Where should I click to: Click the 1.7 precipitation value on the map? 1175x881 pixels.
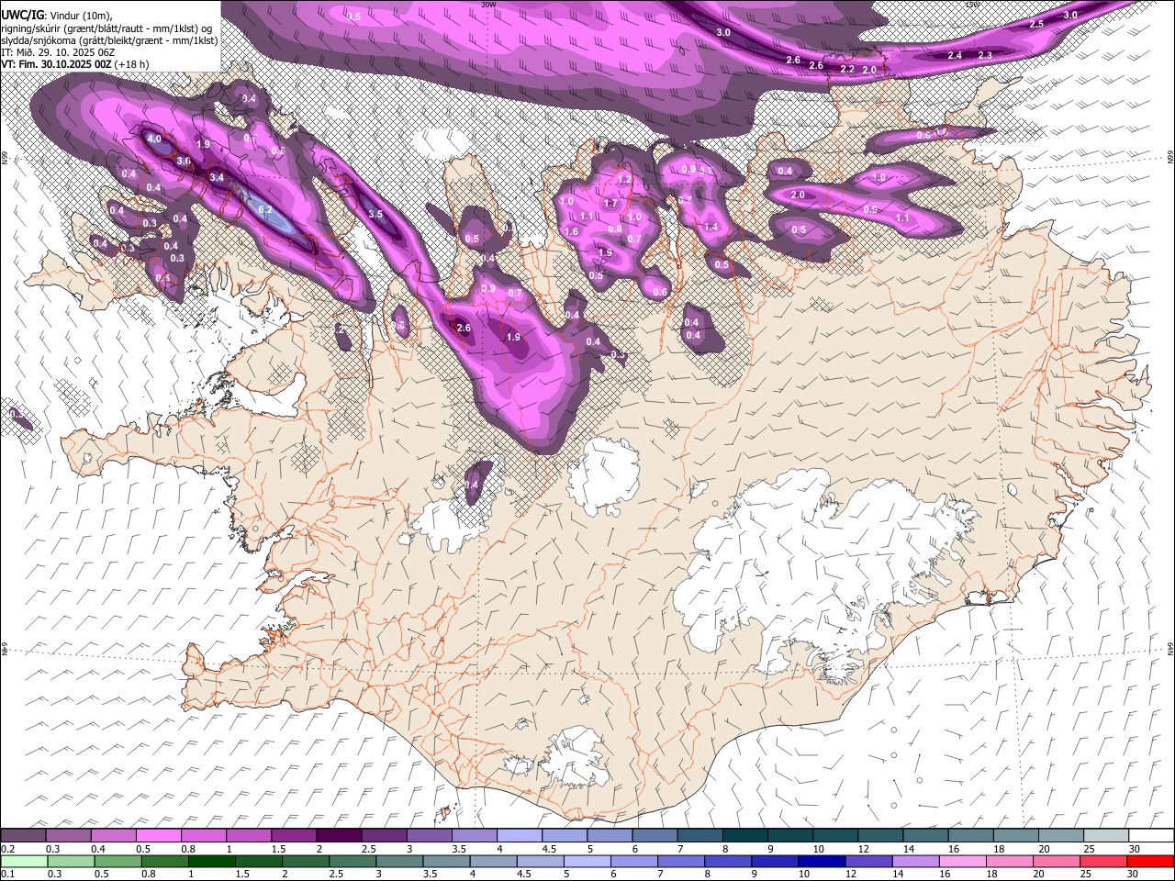pos(610,203)
